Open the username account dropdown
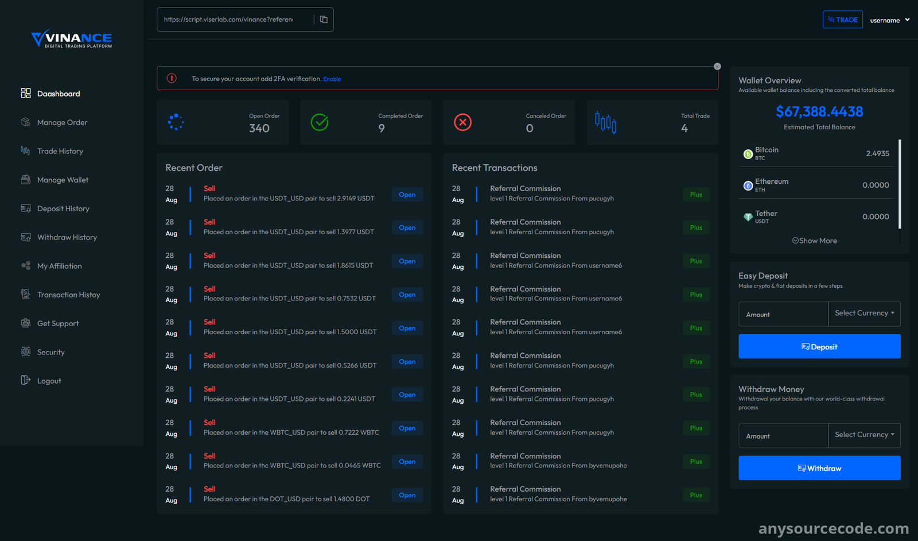Viewport: 918px width, 541px height. pos(889,20)
